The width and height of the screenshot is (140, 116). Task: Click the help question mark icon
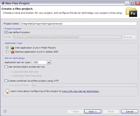(x=5, y=111)
